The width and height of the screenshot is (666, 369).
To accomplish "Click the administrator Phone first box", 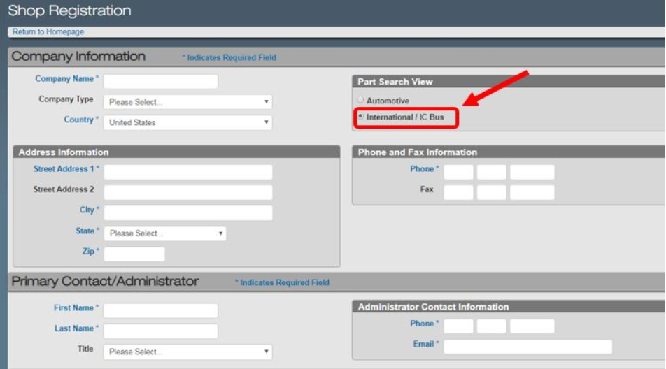I will tap(458, 326).
